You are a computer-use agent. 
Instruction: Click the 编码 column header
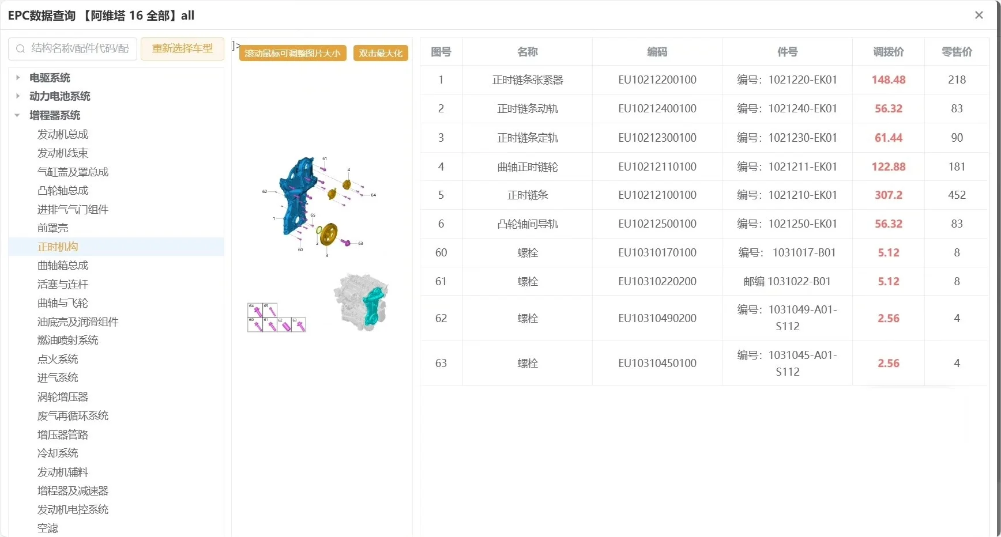[657, 52]
